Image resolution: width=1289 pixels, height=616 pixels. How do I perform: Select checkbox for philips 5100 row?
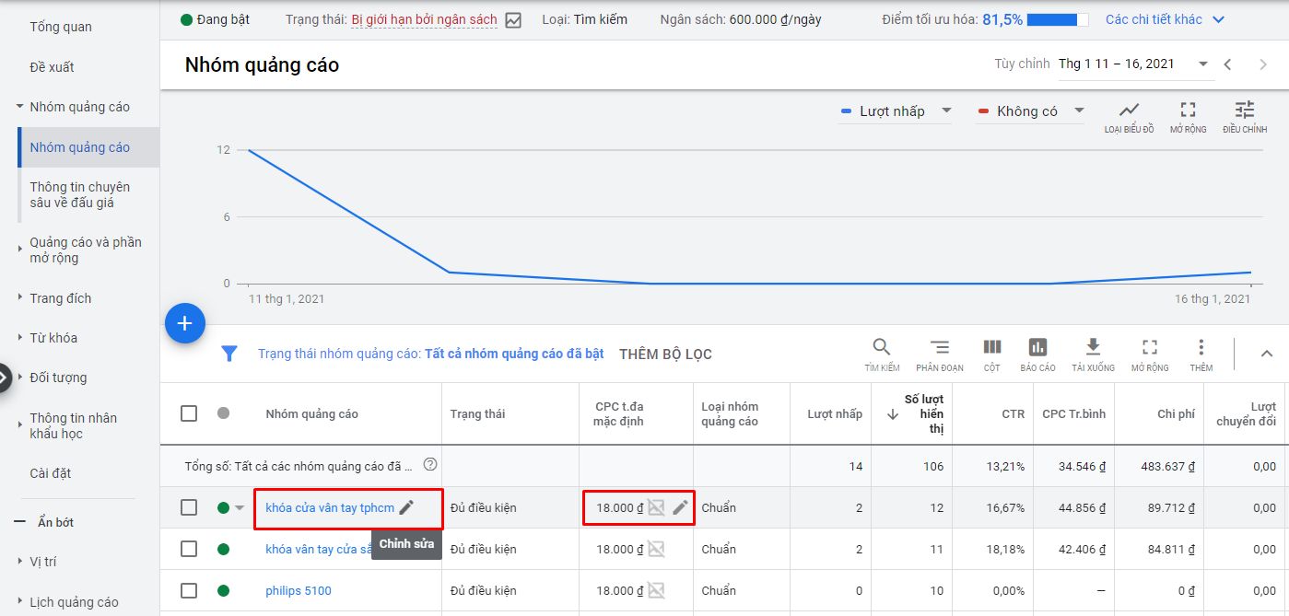189,590
